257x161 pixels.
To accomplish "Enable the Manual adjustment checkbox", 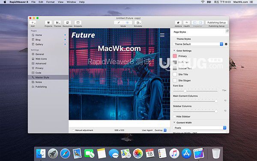I will 73,130.
